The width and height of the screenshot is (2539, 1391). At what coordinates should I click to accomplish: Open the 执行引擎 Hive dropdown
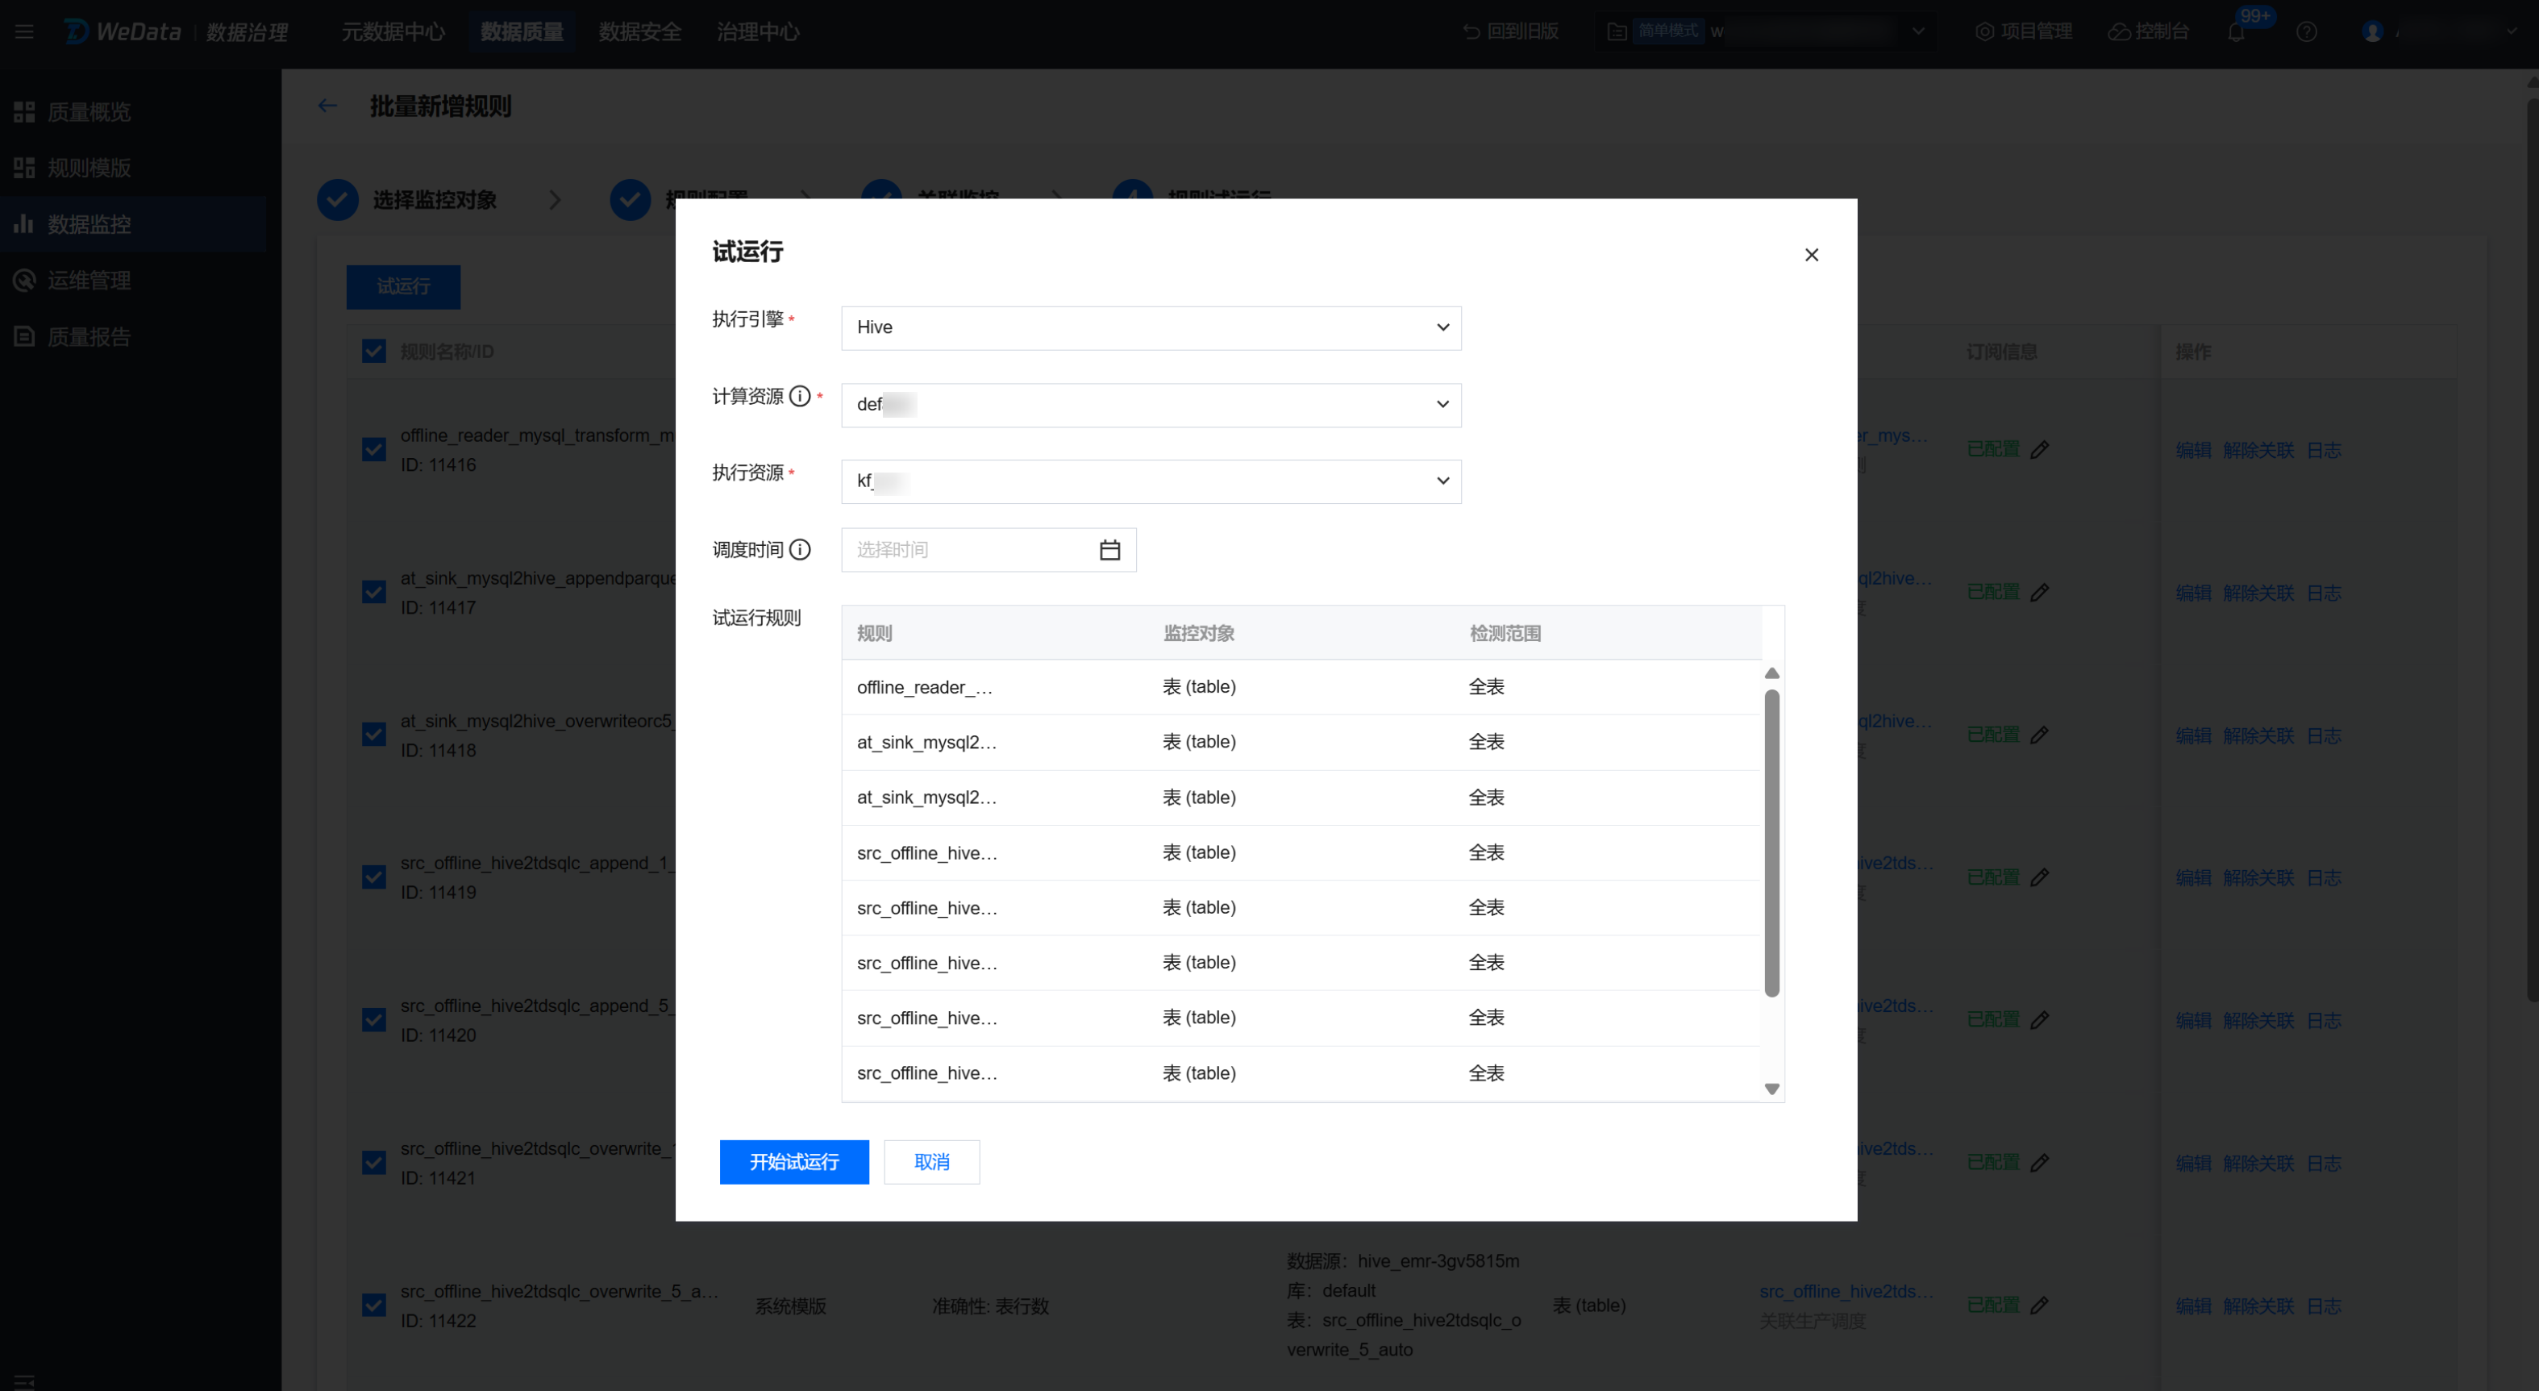point(1151,327)
